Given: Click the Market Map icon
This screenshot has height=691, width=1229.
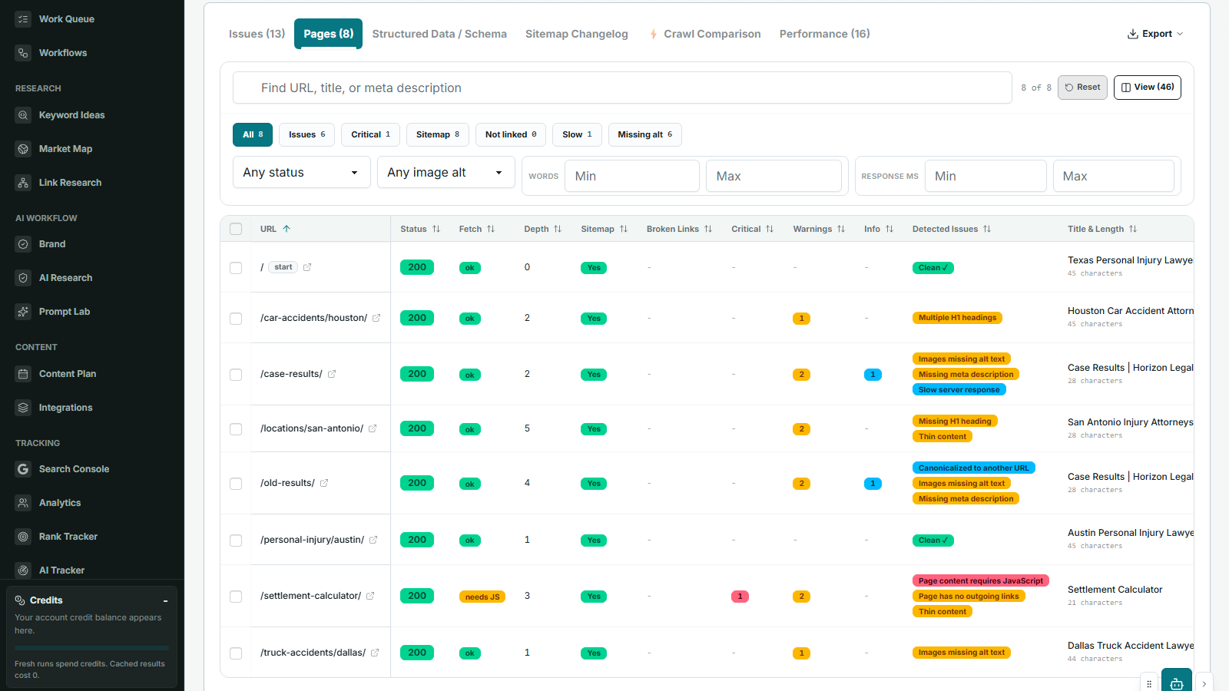Looking at the screenshot, I should pos(23,149).
